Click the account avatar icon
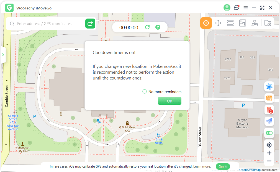The width and height of the screenshot is (280, 172). coord(227,7)
